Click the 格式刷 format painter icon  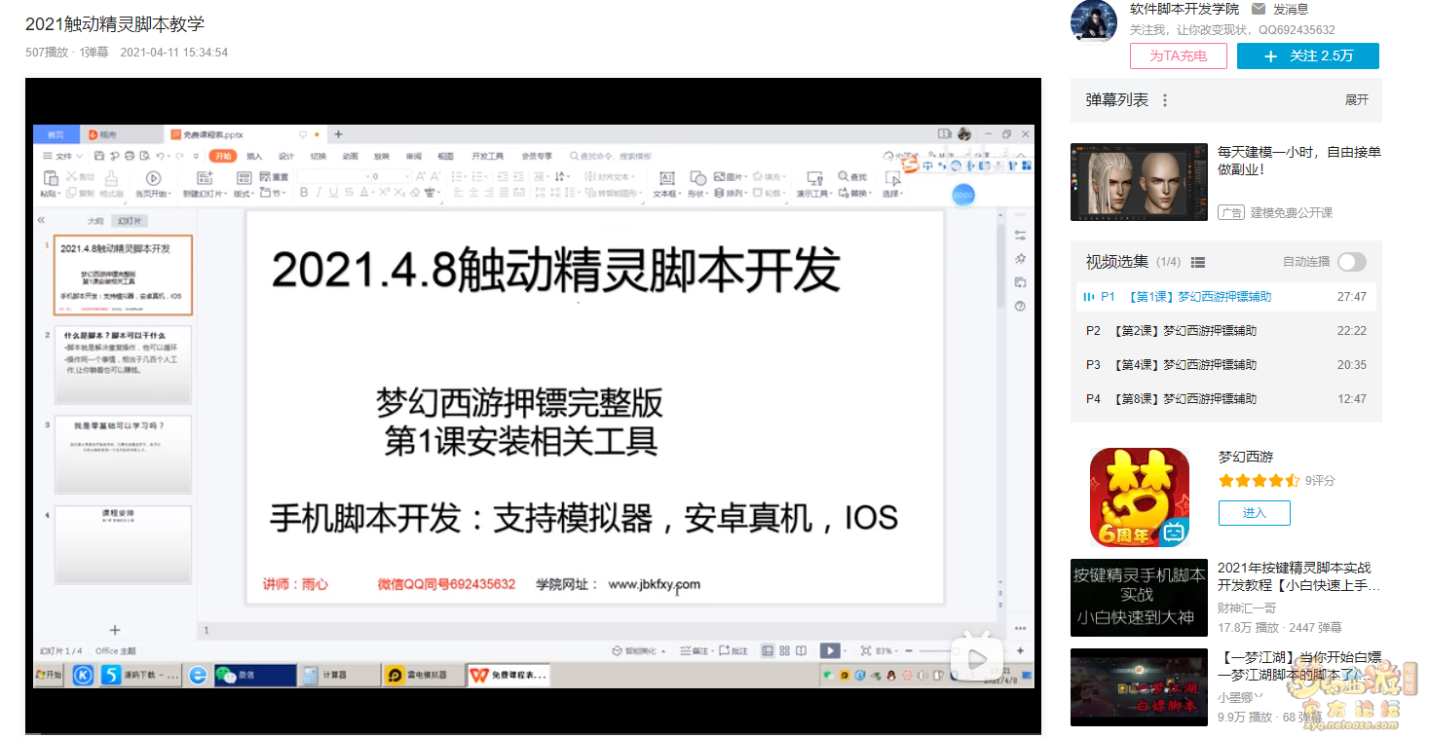(111, 177)
